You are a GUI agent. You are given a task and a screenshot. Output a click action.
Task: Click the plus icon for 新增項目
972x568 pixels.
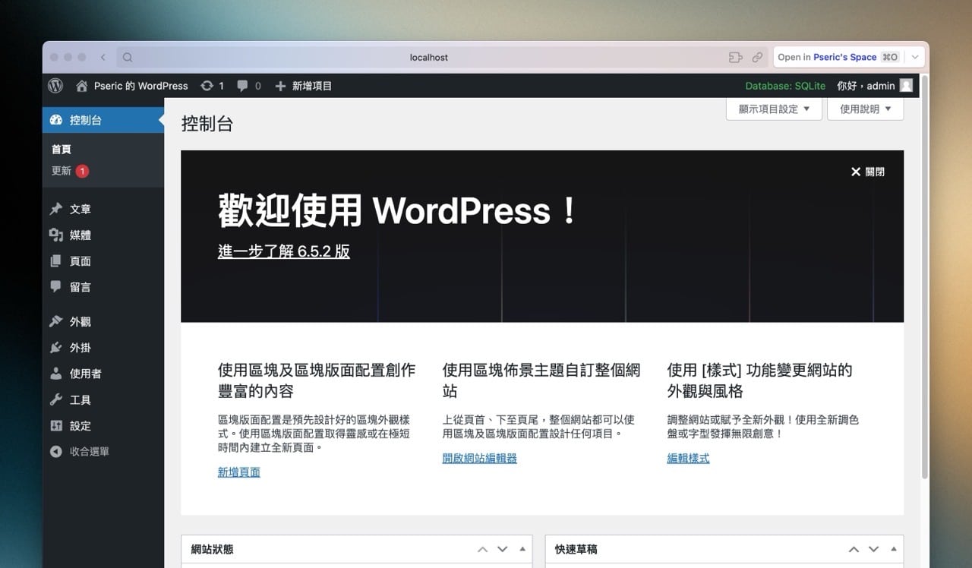pyautogui.click(x=280, y=86)
